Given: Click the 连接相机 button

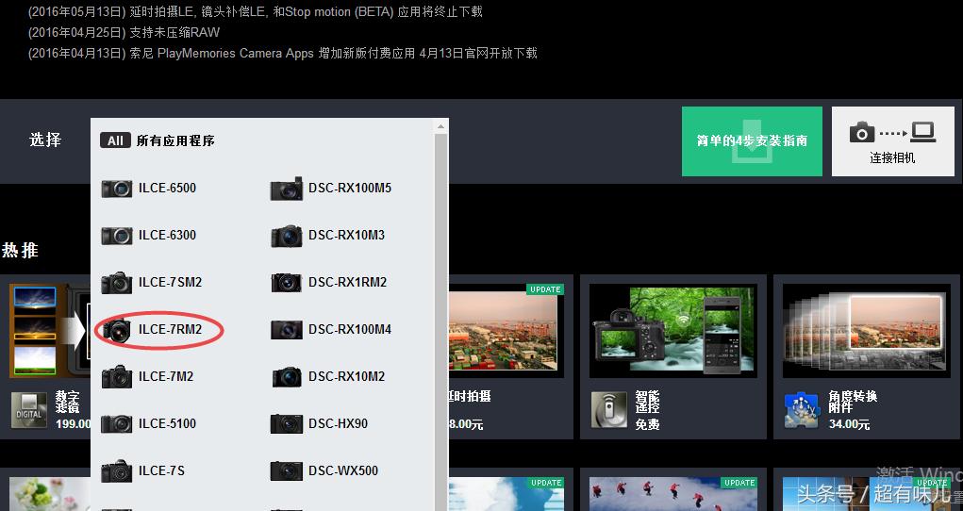Looking at the screenshot, I should [x=892, y=141].
